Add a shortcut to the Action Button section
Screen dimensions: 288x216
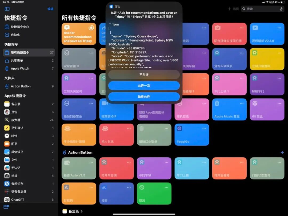coord(282,152)
